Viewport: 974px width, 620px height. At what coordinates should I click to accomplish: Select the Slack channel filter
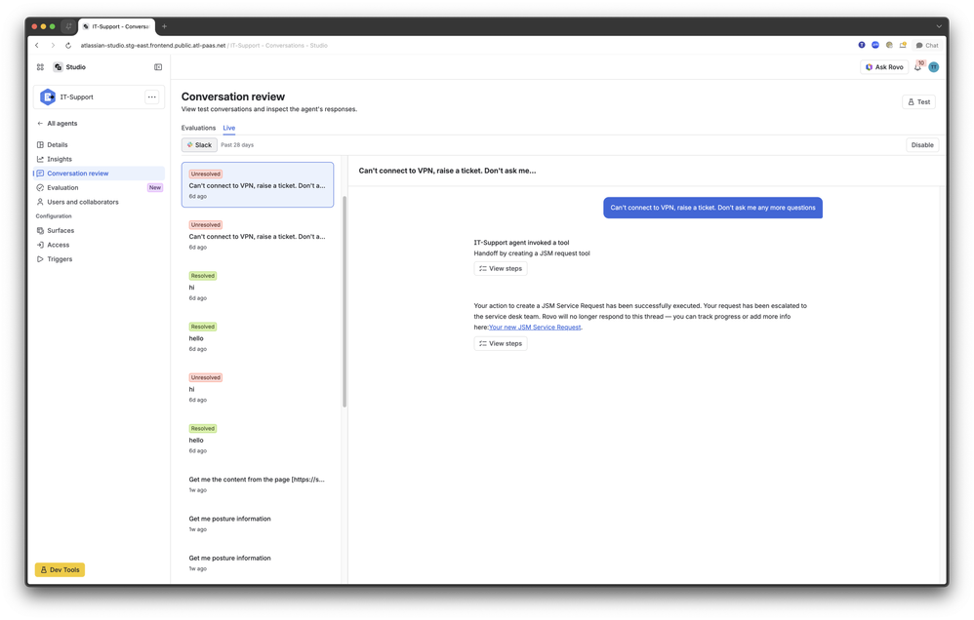(199, 144)
